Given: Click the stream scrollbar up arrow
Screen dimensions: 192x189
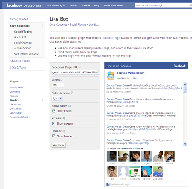Looking at the screenshot, I should pos(185,84).
